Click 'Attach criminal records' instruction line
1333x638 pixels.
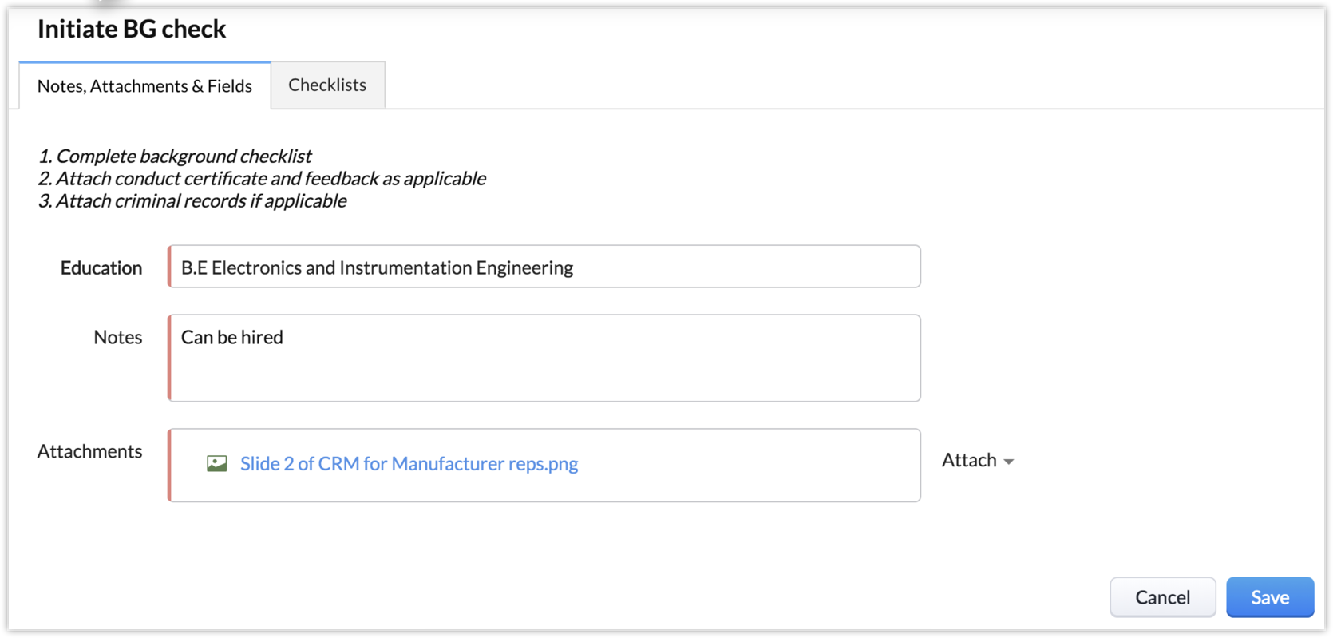pos(192,200)
